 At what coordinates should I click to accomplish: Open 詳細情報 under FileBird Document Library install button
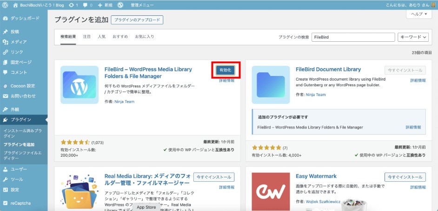click(x=418, y=81)
